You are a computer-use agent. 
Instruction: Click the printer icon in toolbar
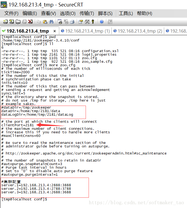tap(72, 22)
